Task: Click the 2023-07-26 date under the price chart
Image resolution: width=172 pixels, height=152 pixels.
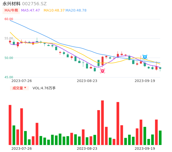Action: pos(22,81)
